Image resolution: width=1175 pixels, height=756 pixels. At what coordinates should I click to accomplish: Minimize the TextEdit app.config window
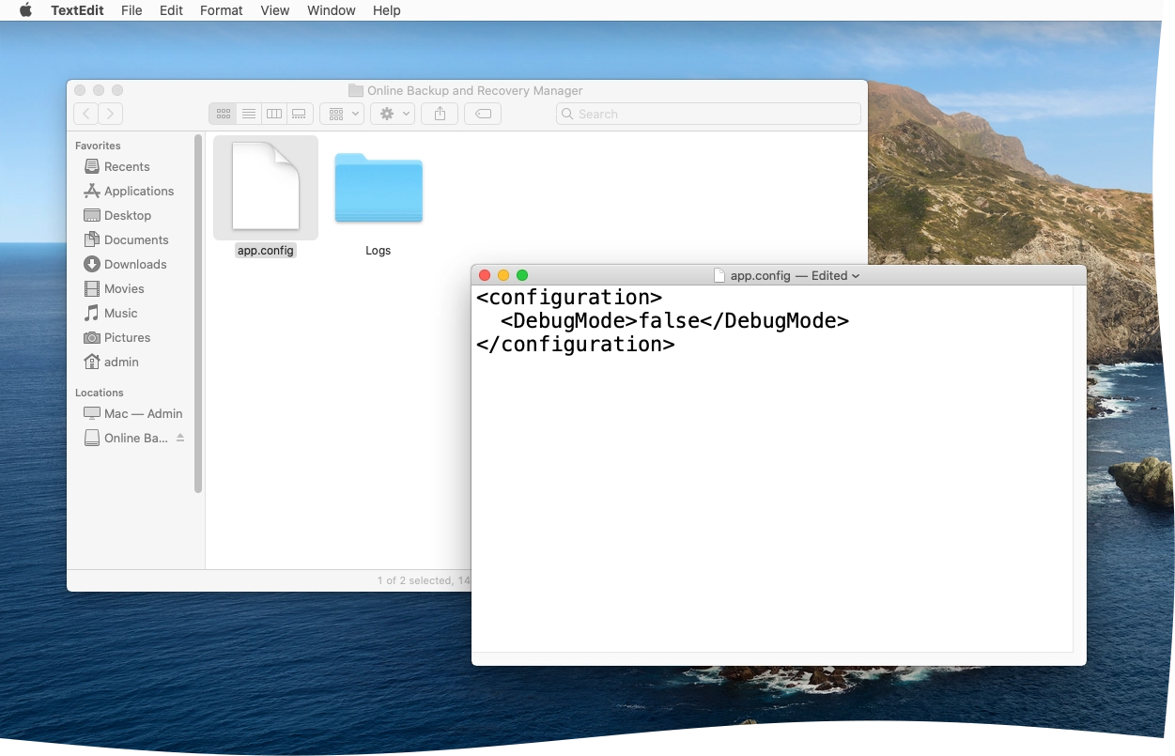503,275
